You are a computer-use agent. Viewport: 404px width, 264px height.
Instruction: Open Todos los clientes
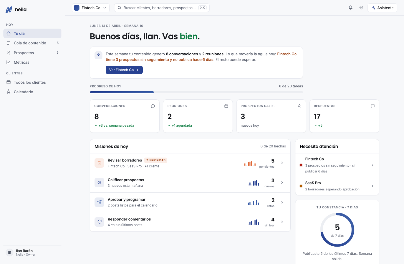point(32,82)
